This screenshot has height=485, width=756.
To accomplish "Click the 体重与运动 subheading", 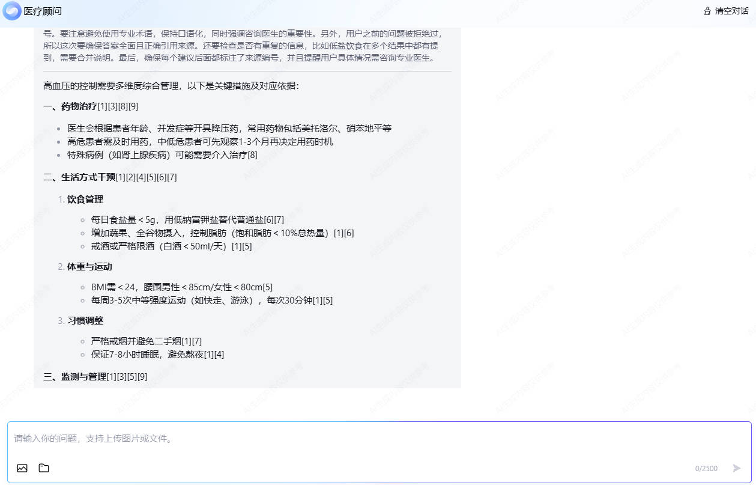I will [89, 267].
